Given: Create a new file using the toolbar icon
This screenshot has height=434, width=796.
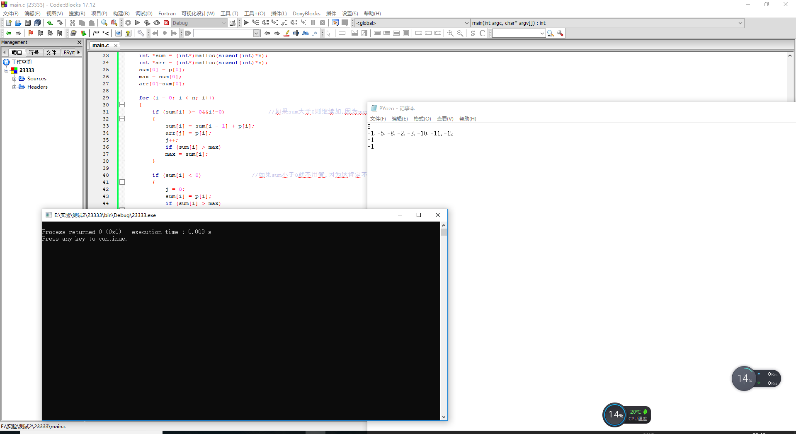Looking at the screenshot, I should pos(8,23).
